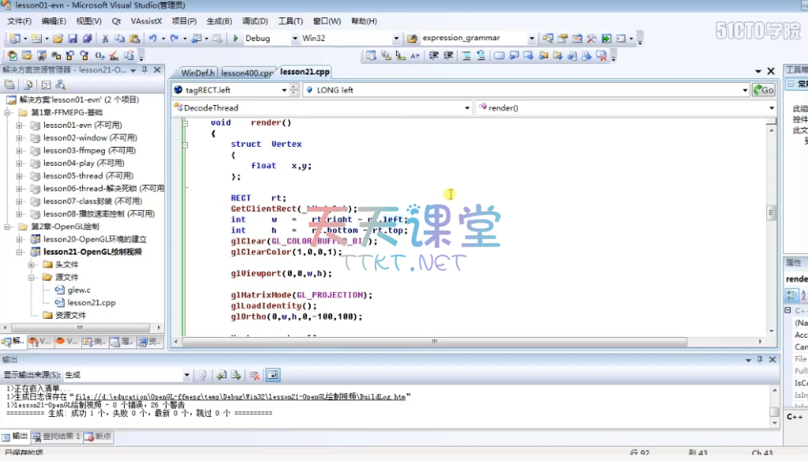The height and width of the screenshot is (461, 808).
Task: Click the Undo arrow in the toolbar
Action: (151, 38)
